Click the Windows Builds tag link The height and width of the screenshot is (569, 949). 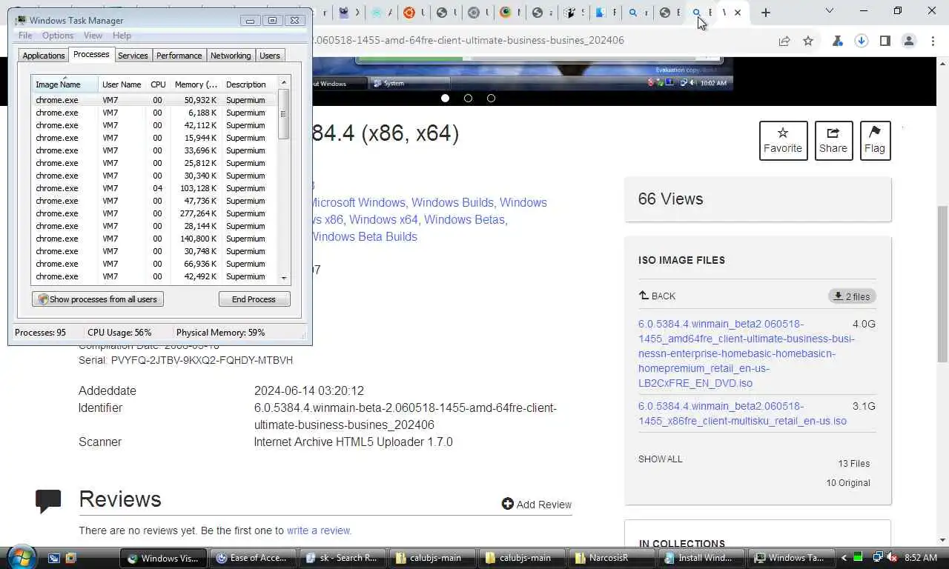pyautogui.click(x=452, y=202)
